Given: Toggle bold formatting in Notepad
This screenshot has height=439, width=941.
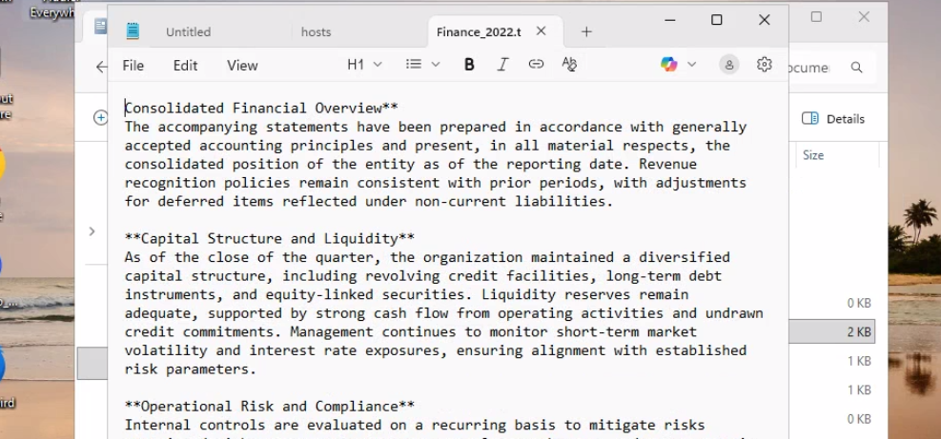Looking at the screenshot, I should [x=469, y=65].
